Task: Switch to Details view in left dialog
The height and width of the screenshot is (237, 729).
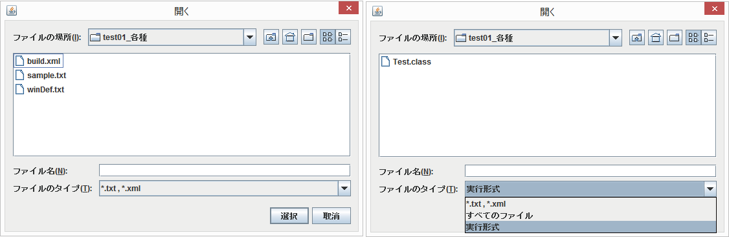Action: coord(343,37)
